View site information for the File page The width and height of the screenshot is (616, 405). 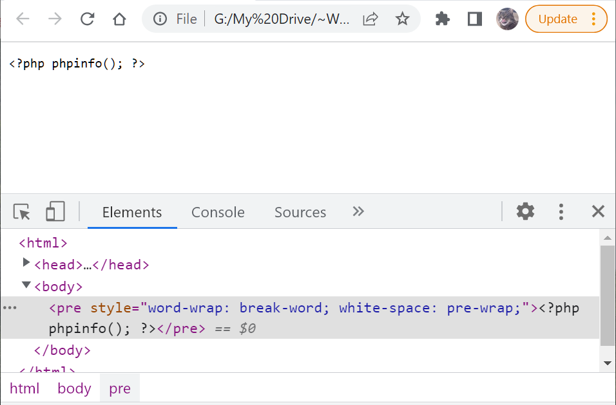point(159,19)
